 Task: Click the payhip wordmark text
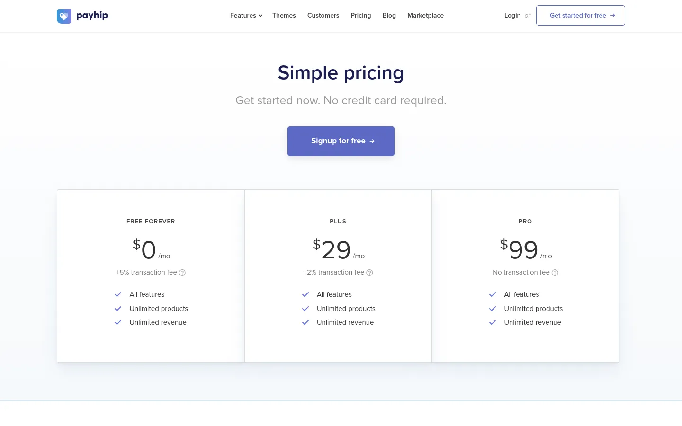click(92, 16)
